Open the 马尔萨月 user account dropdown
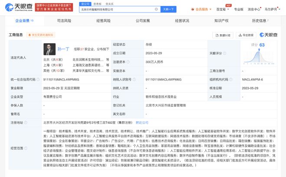The width and height of the screenshot is (286, 177). [272, 9]
